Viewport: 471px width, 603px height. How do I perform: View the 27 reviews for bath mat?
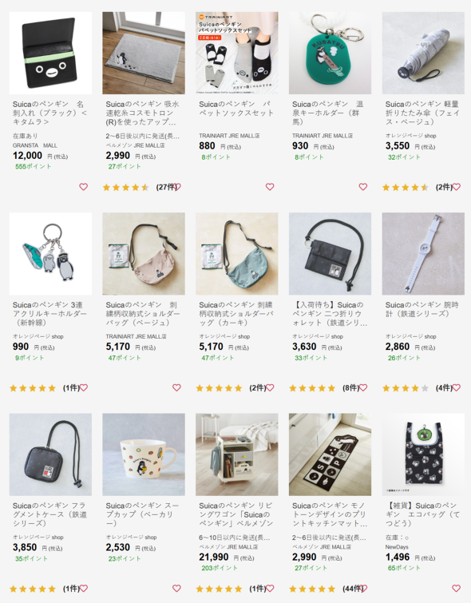167,187
